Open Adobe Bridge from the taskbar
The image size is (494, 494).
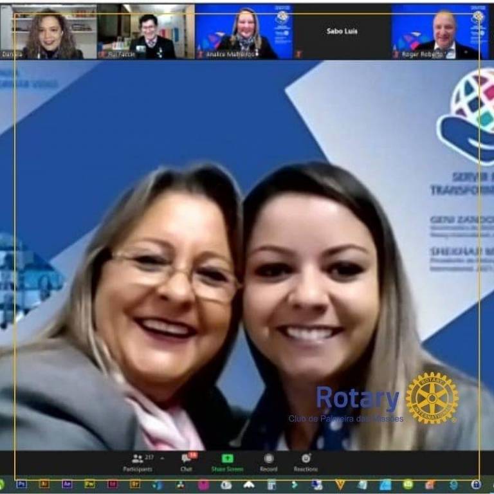(135, 484)
